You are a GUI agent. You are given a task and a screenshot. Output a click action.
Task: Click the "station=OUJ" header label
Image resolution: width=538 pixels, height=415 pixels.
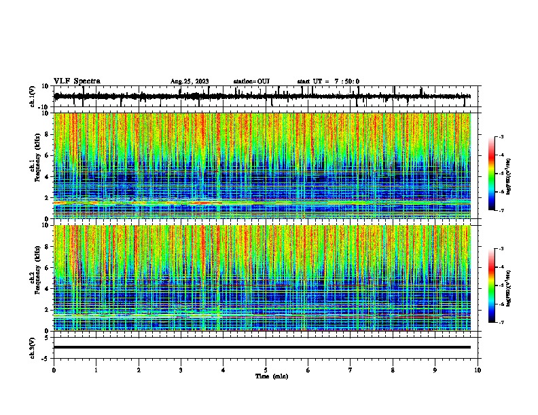[x=251, y=81]
